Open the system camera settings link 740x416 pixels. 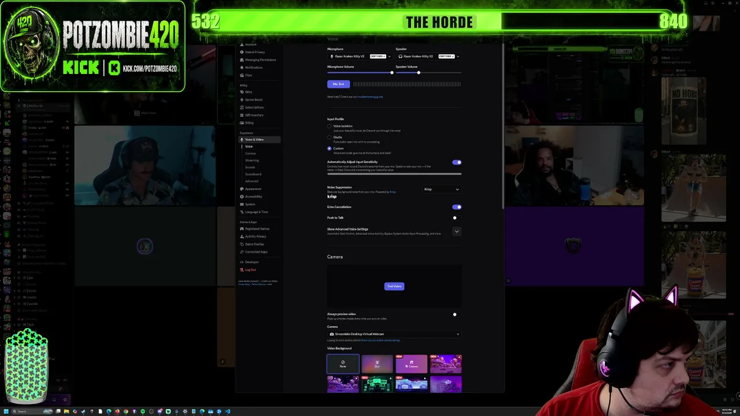[x=380, y=340]
